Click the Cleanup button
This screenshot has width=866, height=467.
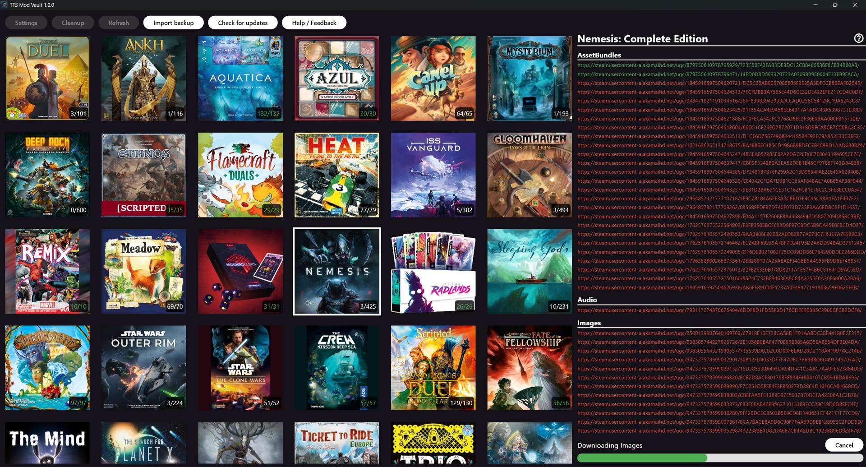click(x=73, y=23)
